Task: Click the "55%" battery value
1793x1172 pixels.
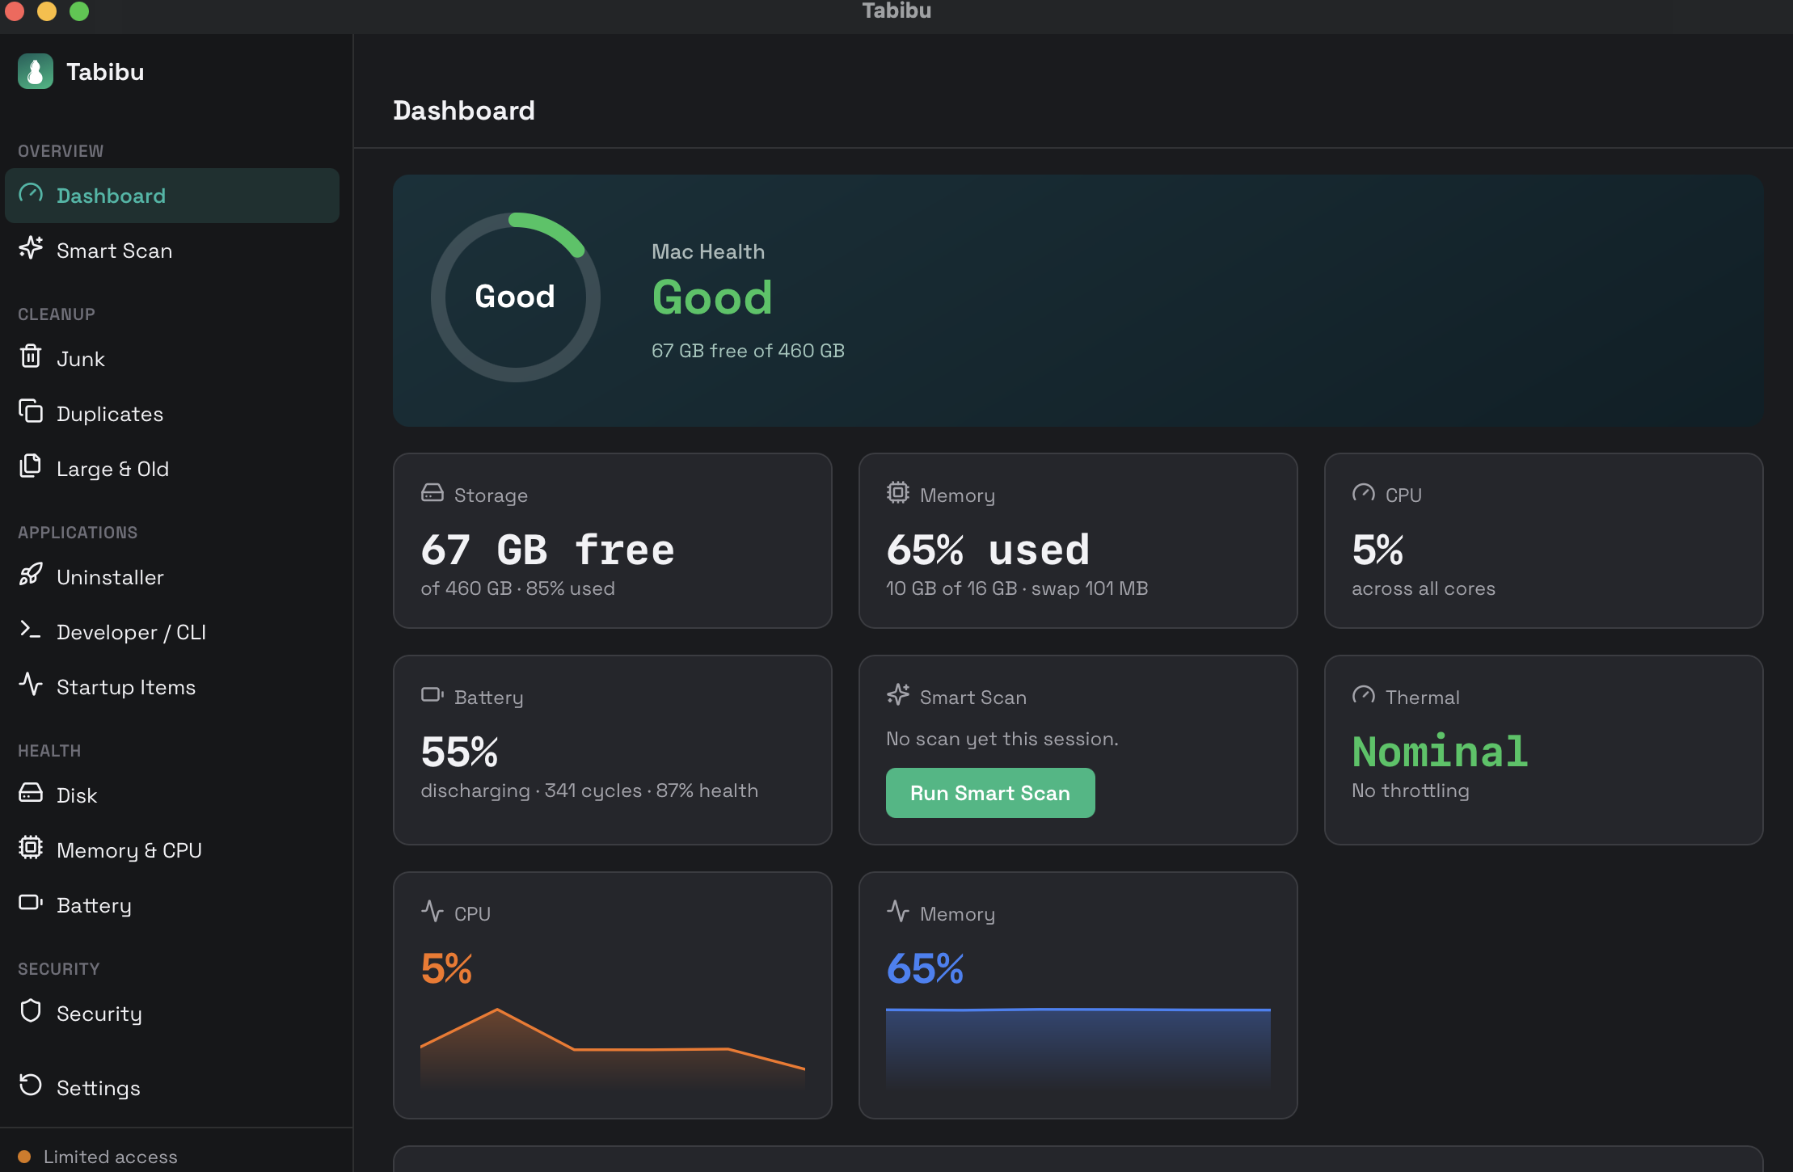Action: tap(459, 752)
